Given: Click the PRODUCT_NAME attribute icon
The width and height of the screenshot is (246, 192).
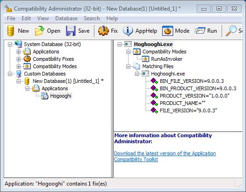Looking at the screenshot, I should (154, 103).
